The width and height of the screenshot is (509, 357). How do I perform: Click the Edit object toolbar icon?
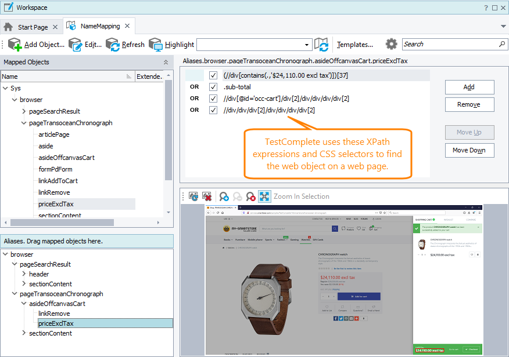tap(76, 45)
